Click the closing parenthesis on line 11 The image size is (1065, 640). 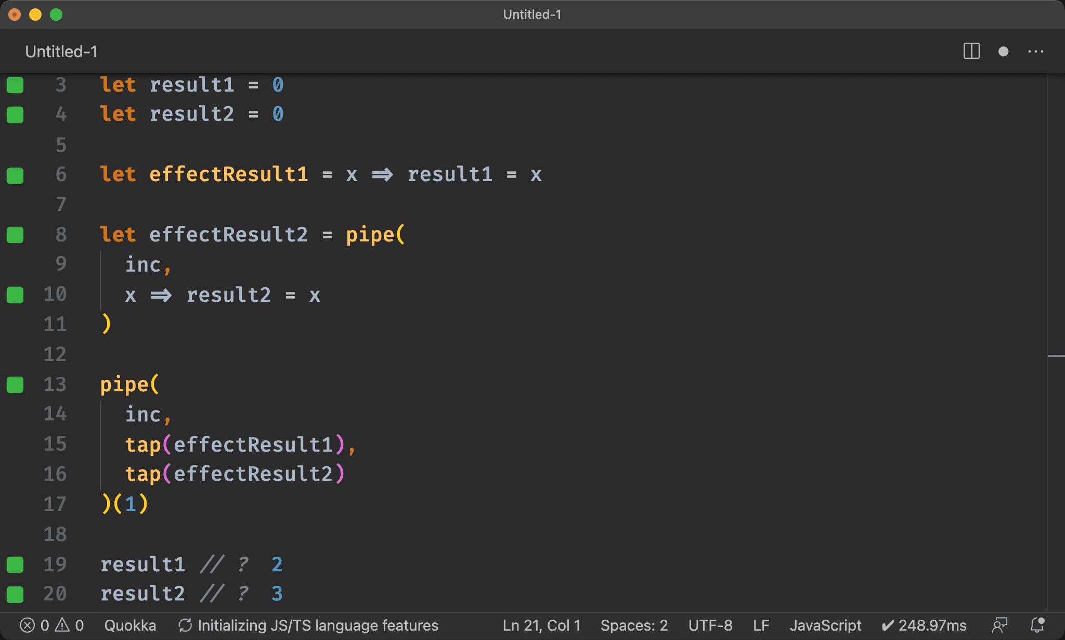click(106, 324)
